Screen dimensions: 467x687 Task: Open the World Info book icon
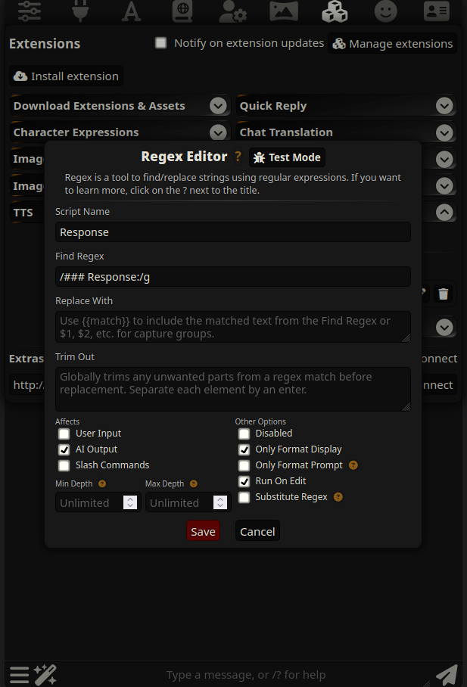pos(182,10)
